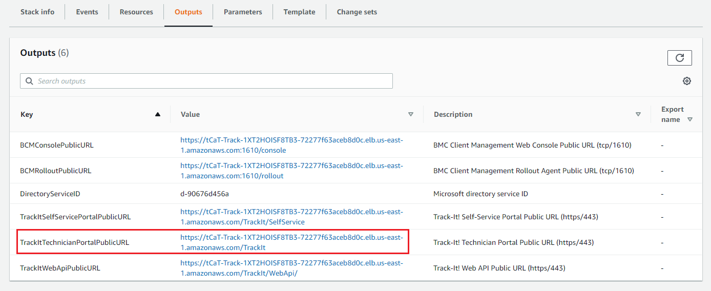Click the value d-90676d456a
The height and width of the screenshot is (291, 711).
tap(204, 194)
